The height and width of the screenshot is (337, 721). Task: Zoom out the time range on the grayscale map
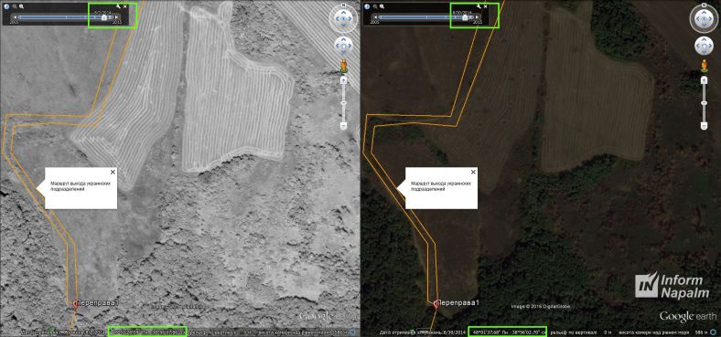coord(15,6)
